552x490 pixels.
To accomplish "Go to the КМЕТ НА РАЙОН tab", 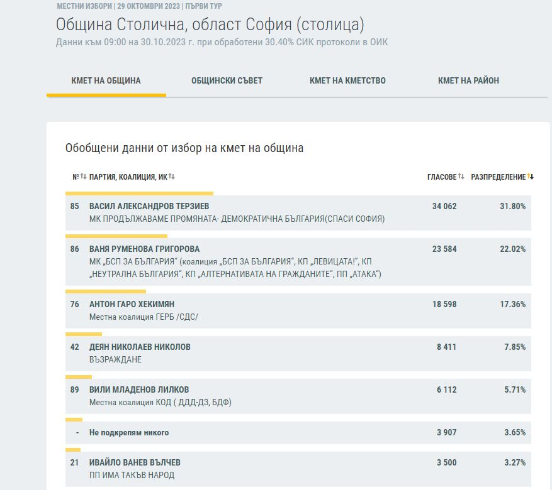I will coord(468,80).
